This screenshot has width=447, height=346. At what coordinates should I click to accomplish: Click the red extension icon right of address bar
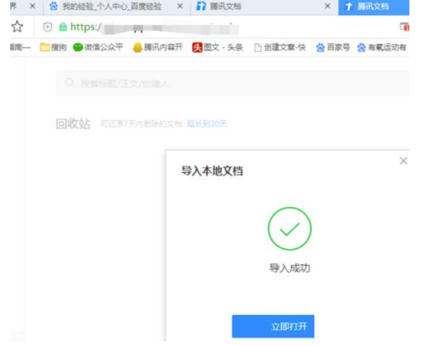404,27
